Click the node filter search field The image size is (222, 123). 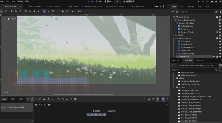click(x=196, y=12)
